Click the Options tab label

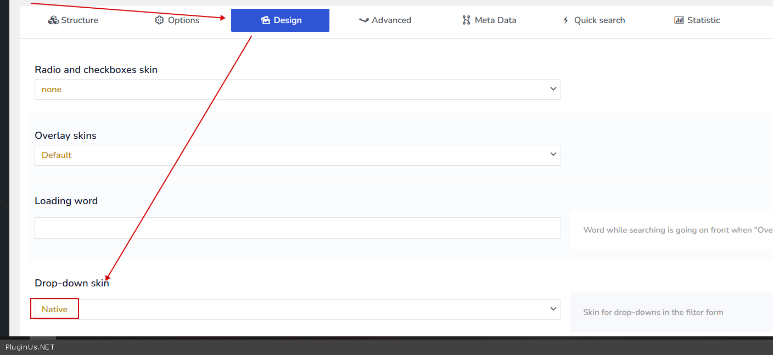coord(183,20)
